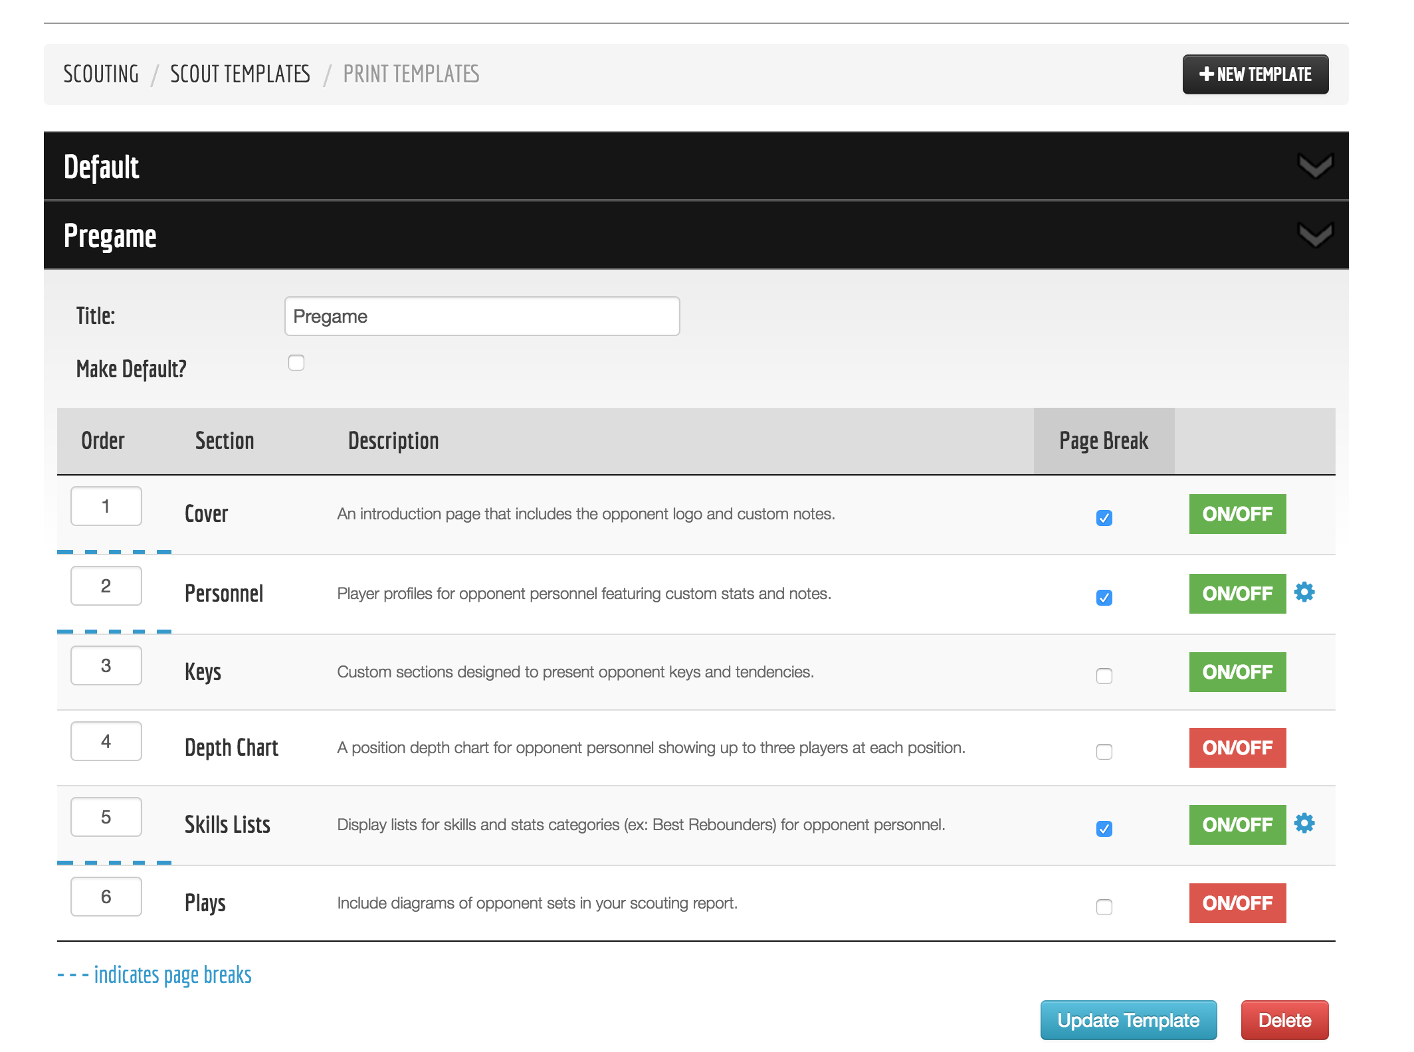Image resolution: width=1414 pixels, height=1052 pixels.
Task: Toggle Keys section ON/OFF button
Action: (1237, 671)
